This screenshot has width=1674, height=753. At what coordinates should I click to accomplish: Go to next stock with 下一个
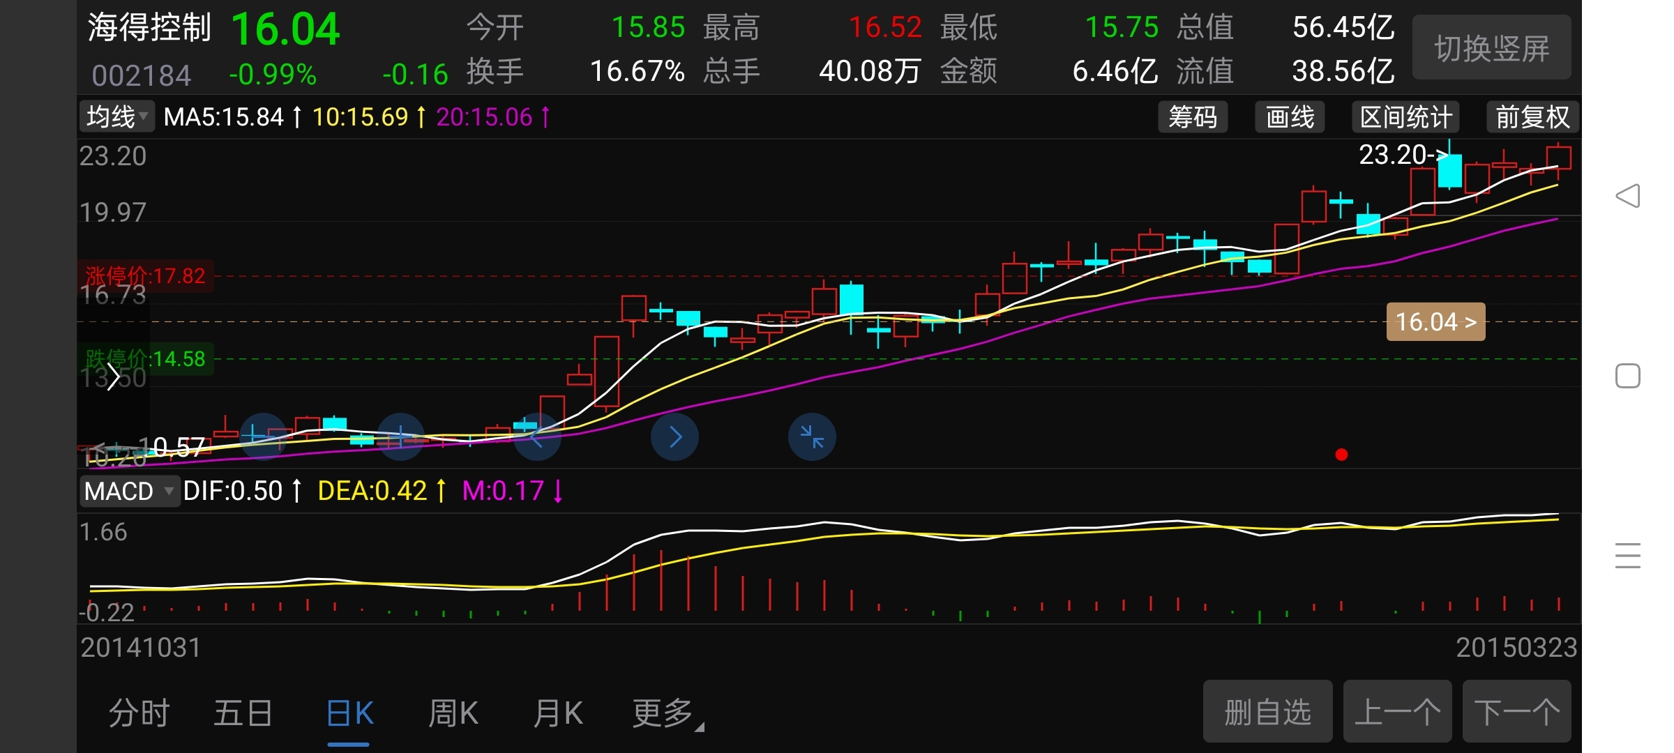[x=1516, y=712]
